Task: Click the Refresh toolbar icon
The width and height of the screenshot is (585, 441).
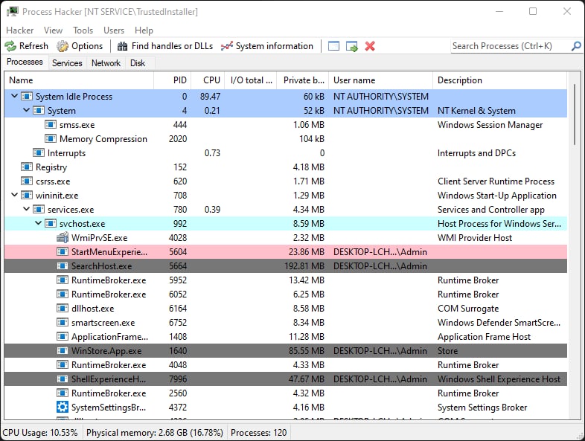Action: coord(10,46)
